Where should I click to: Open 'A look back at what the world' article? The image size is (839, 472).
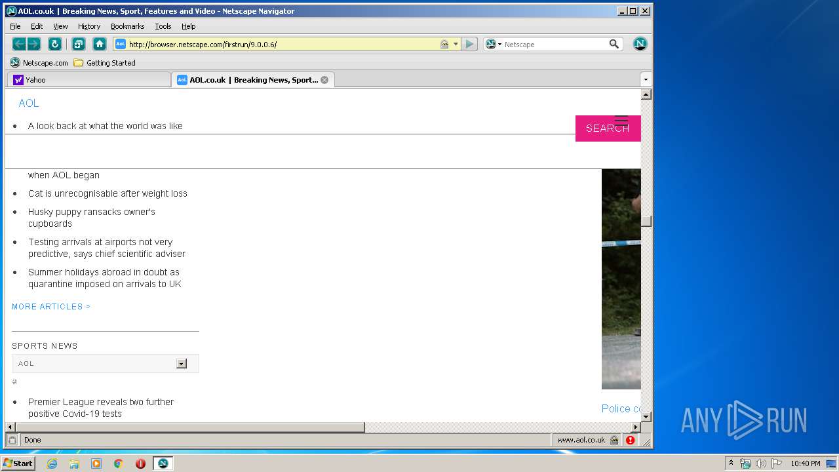point(106,126)
